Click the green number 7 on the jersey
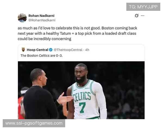The width and height of the screenshot is (163, 130). 83,107
